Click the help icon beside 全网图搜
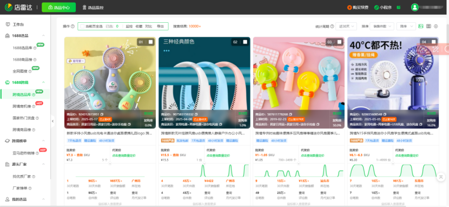This screenshot has height=207, width=449. pos(30,72)
